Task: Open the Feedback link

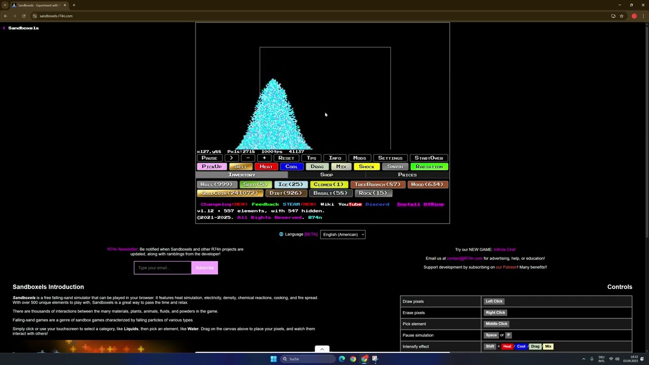Action: [265, 204]
